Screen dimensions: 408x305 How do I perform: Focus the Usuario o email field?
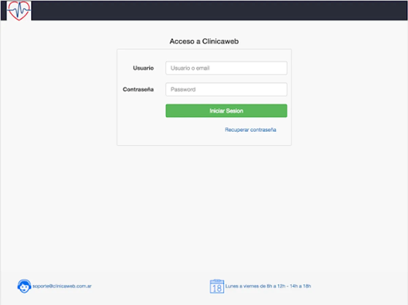tap(226, 68)
